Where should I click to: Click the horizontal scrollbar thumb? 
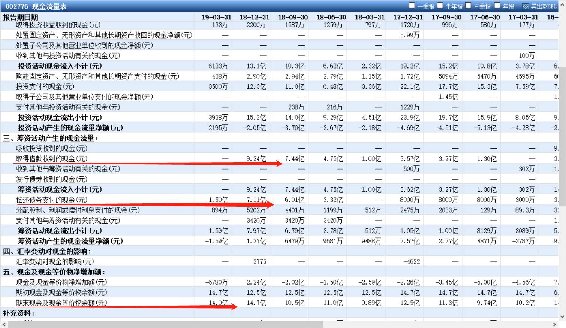165,324
